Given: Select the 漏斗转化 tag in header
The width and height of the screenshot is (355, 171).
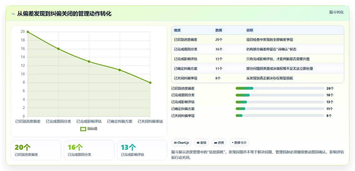Looking at the screenshot, I should point(336,12).
